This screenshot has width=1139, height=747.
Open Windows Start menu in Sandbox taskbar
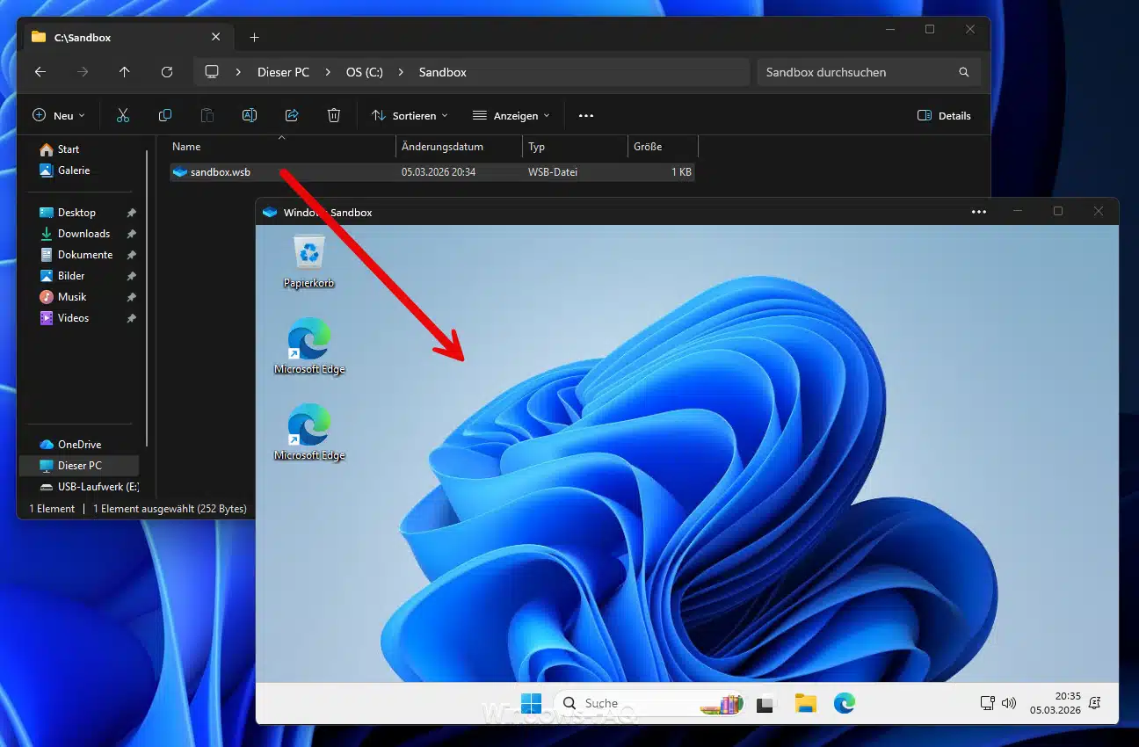[531, 703]
